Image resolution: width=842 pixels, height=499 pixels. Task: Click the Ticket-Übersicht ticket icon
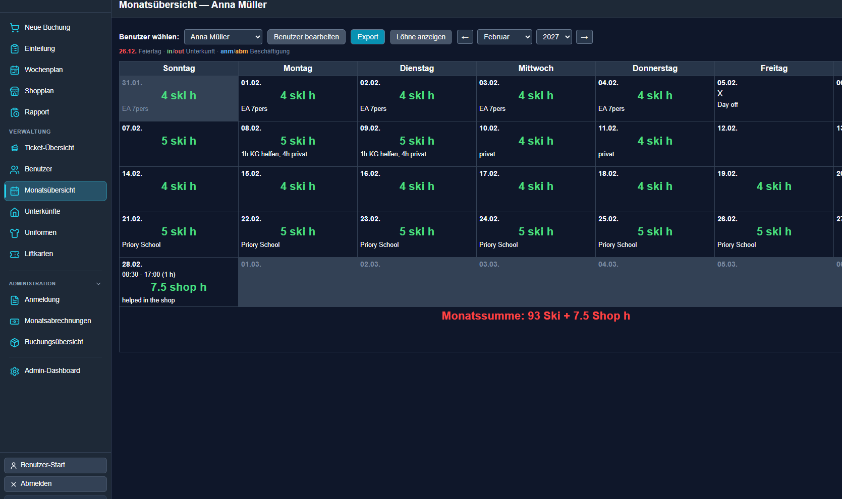(15, 148)
